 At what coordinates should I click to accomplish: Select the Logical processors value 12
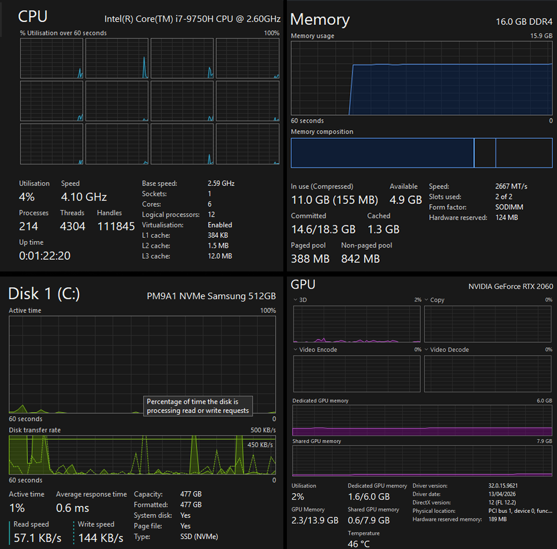212,215
